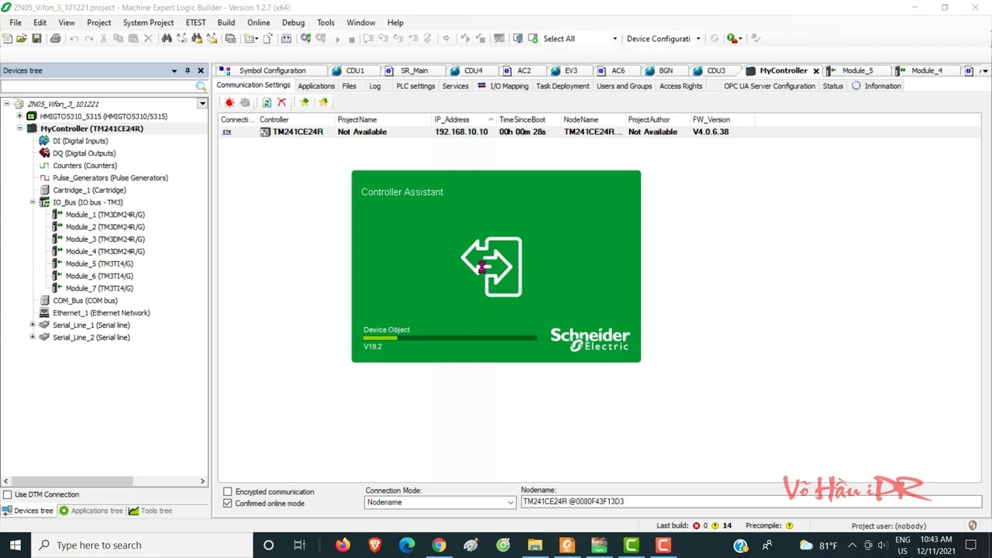
Task: Click the second favorites star icon
Action: 323,102
